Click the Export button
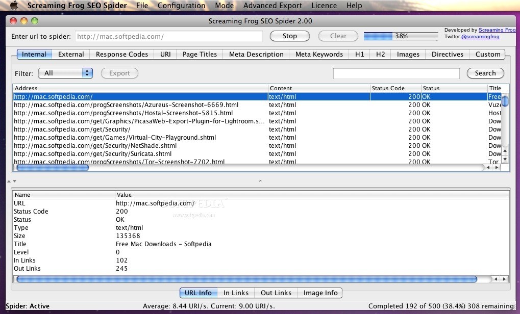520x314 pixels. (119, 73)
